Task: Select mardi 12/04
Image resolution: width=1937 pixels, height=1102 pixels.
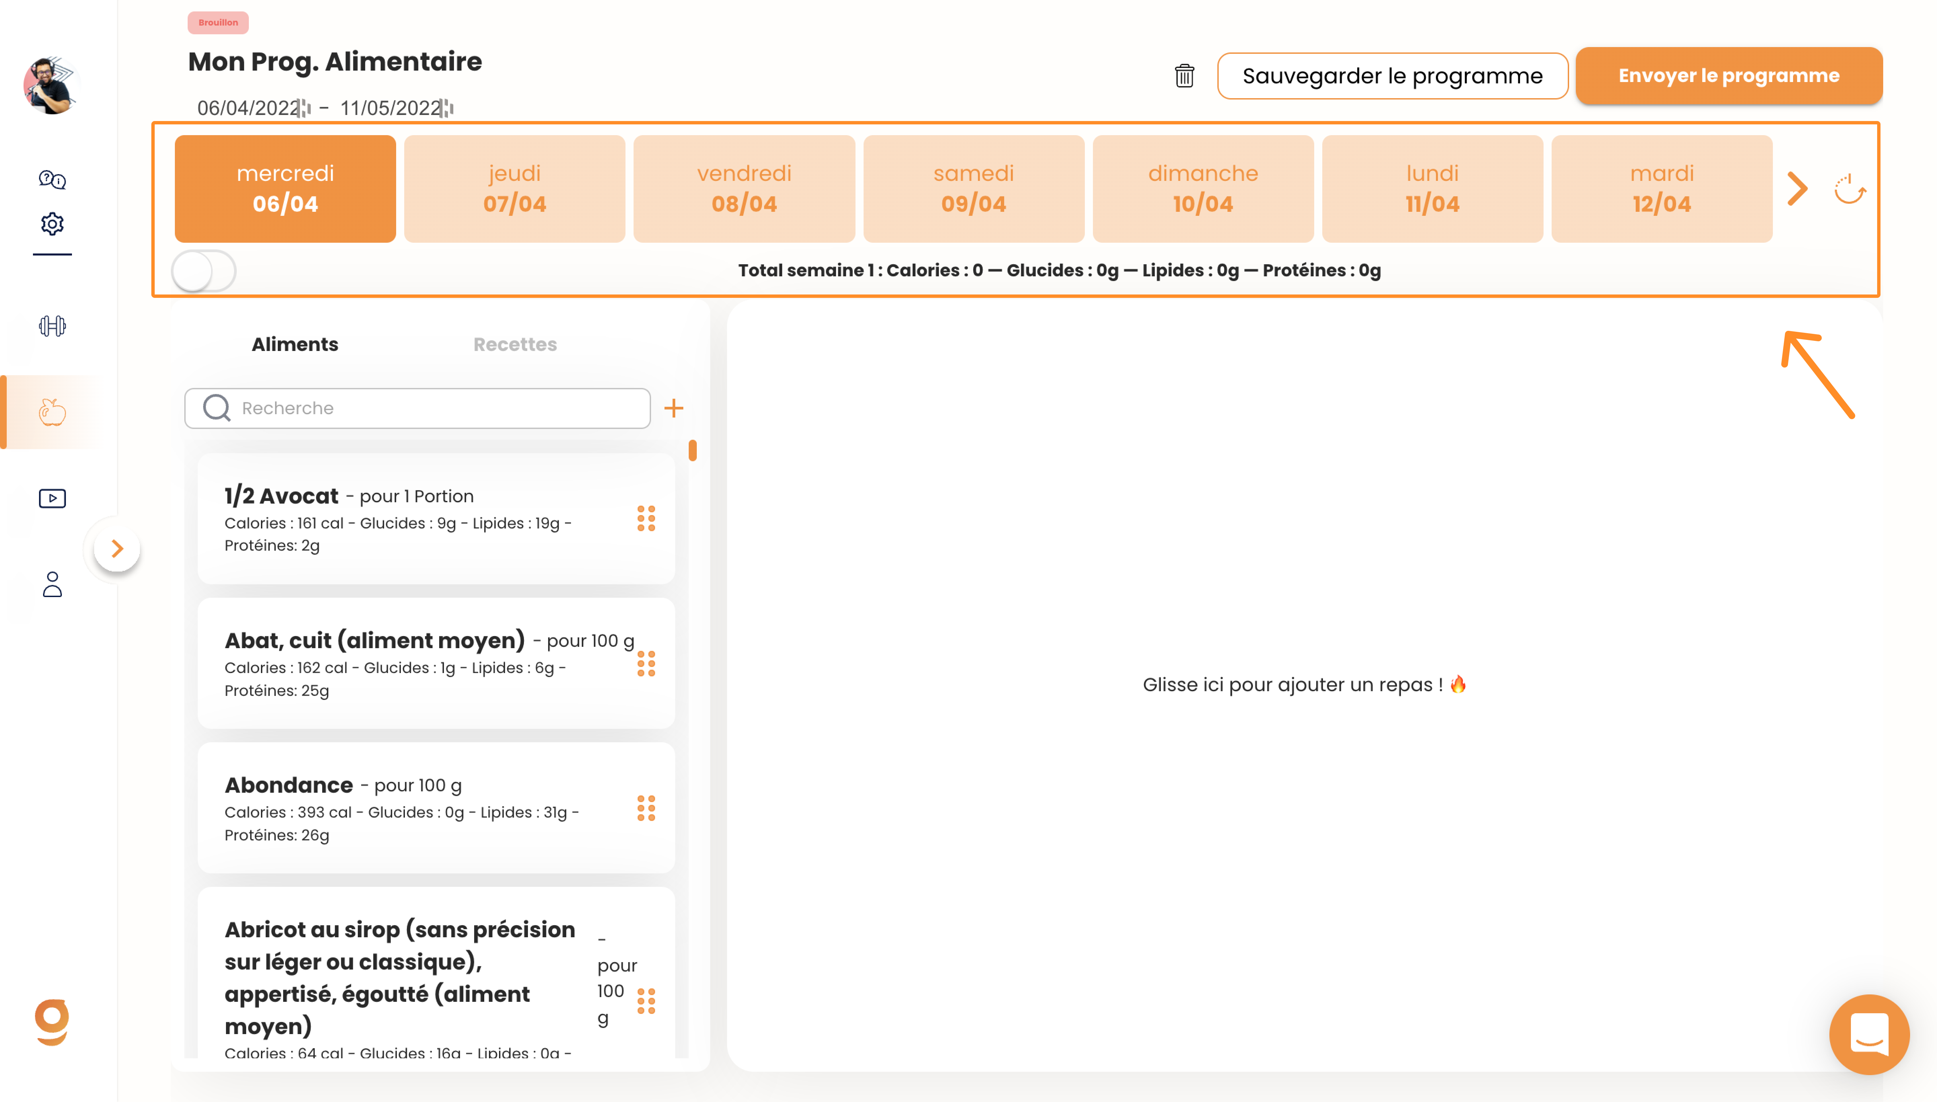Action: (1662, 189)
